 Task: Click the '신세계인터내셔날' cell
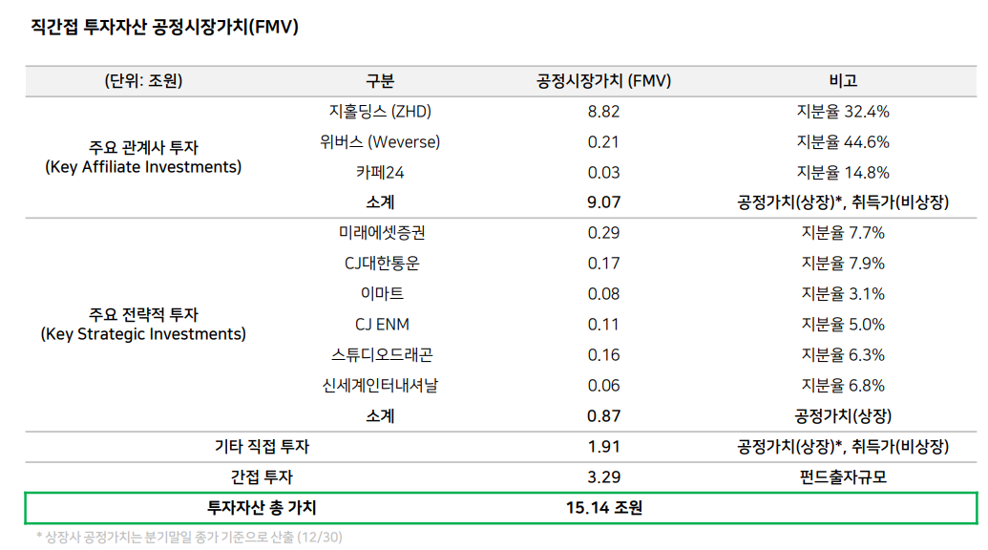[x=380, y=385]
